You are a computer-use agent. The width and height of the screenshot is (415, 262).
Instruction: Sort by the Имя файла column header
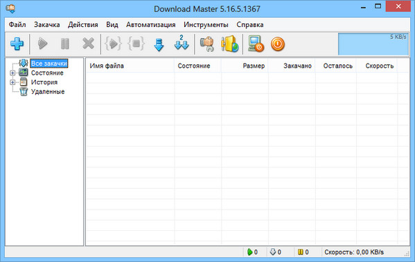click(x=130, y=66)
